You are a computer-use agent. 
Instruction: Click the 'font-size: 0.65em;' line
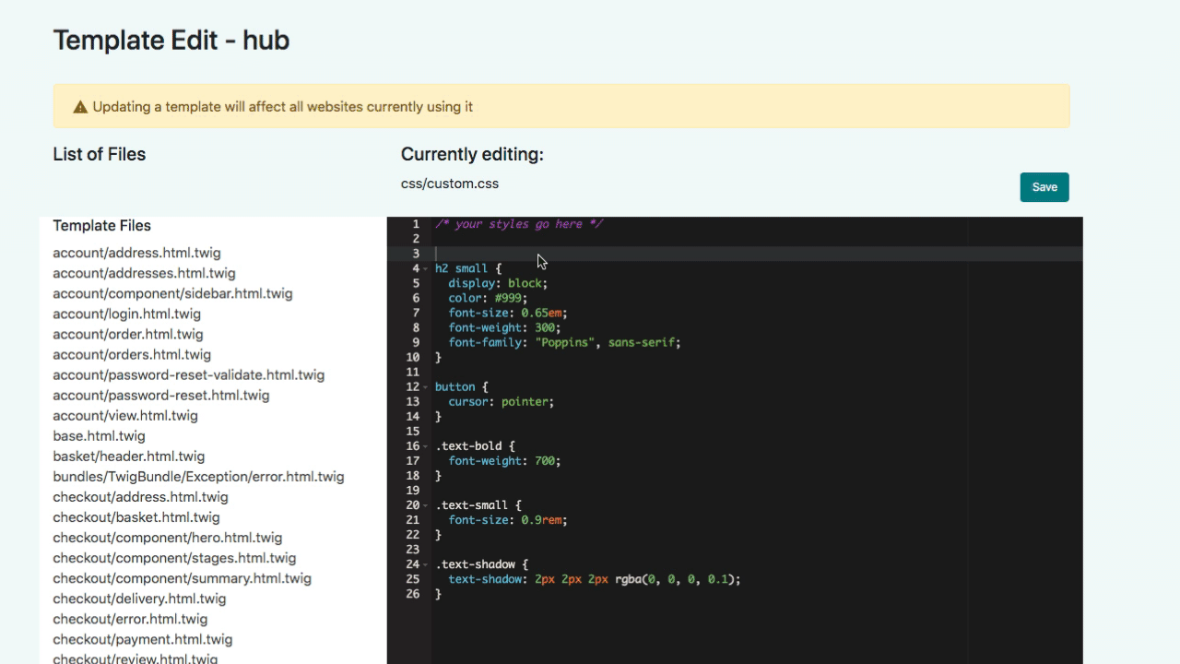coord(508,313)
